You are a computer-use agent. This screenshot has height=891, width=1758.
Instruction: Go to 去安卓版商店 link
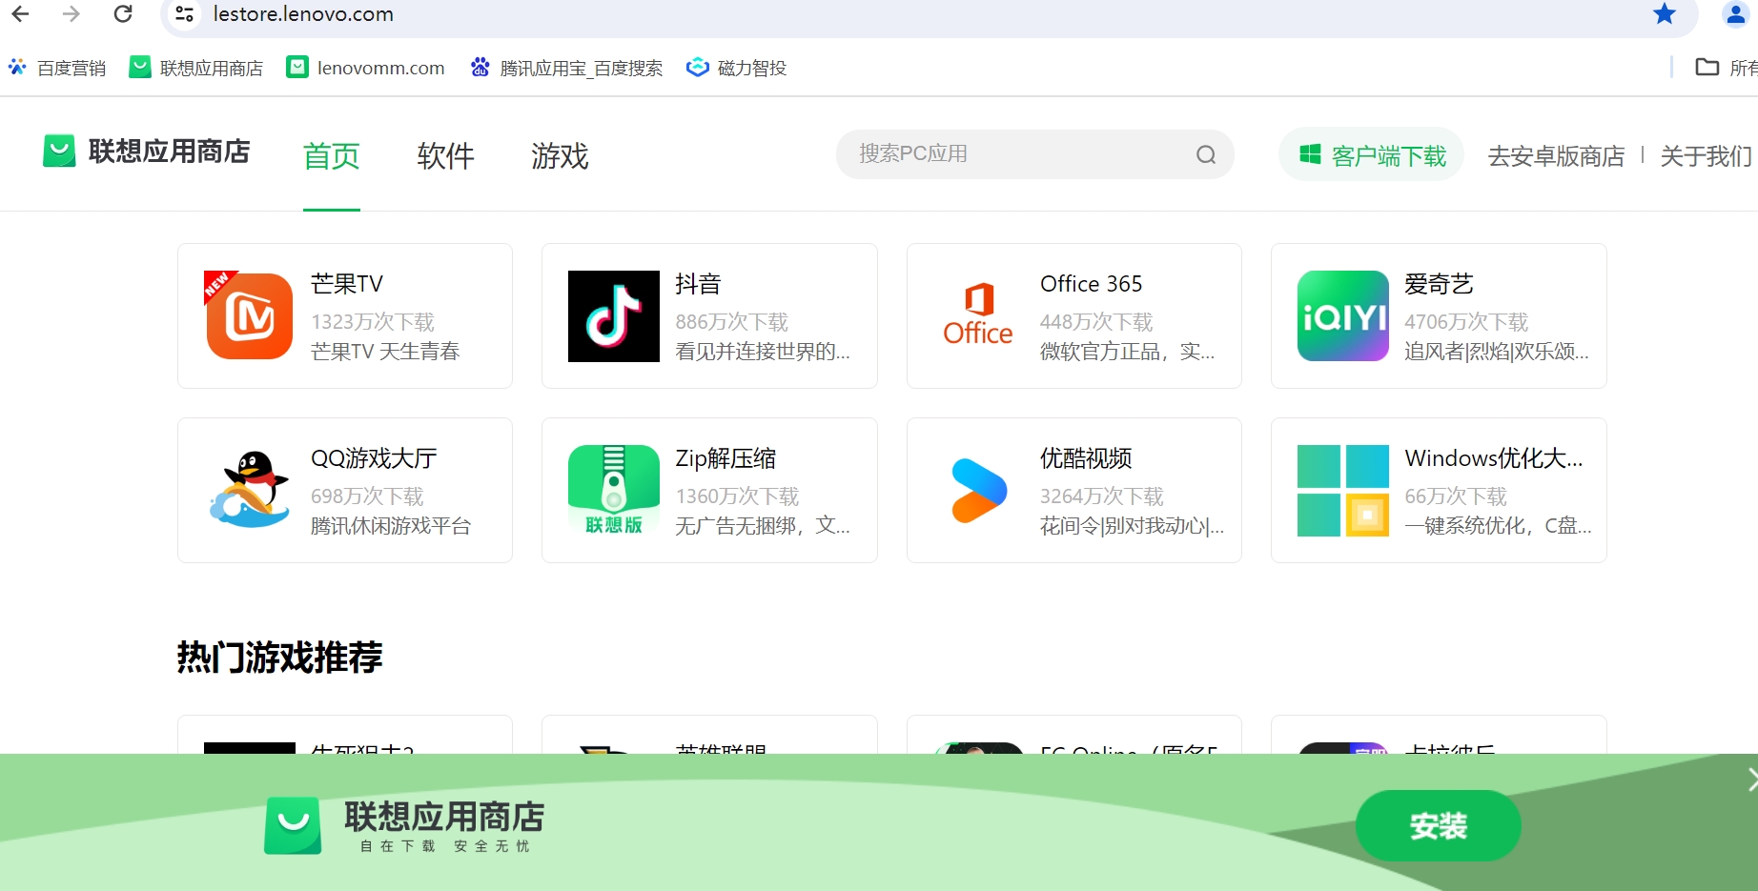click(x=1556, y=155)
